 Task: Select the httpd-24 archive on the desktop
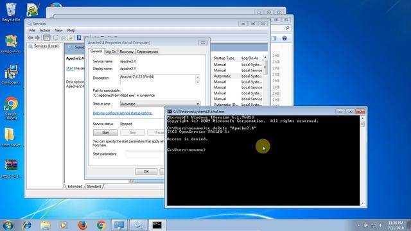[x=11, y=169]
